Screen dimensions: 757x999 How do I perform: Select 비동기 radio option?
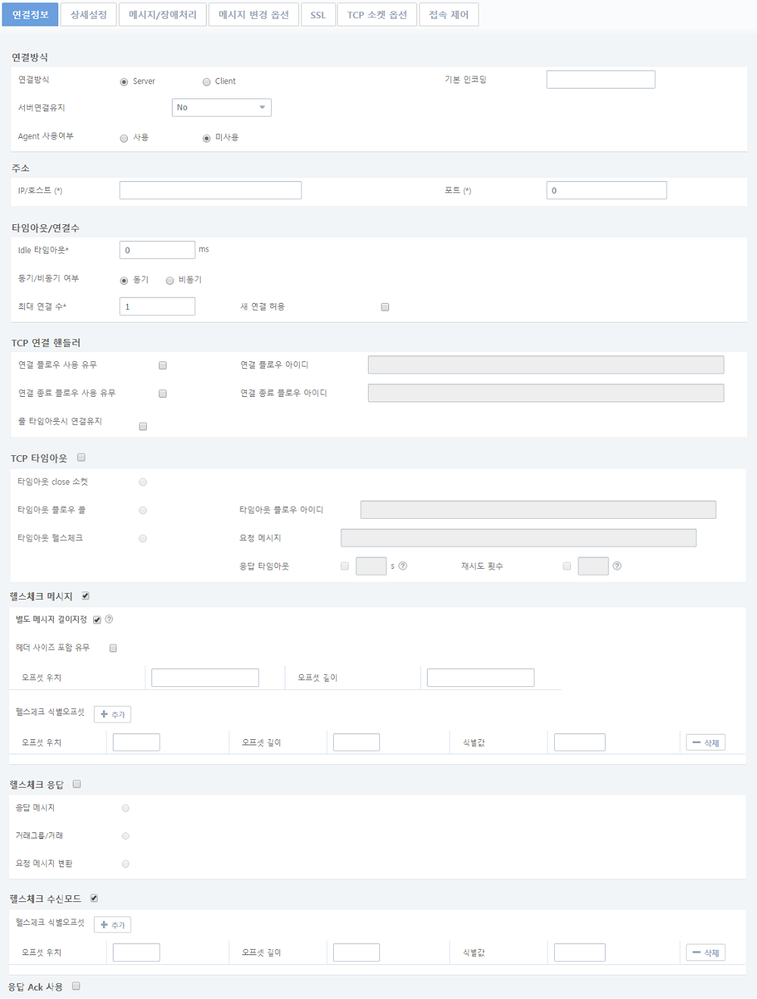click(170, 280)
